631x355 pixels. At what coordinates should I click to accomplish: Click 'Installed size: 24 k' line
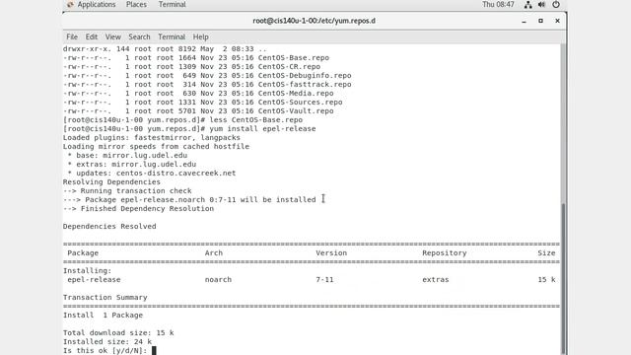coord(107,341)
